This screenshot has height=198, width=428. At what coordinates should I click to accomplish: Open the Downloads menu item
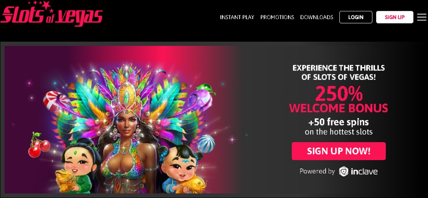coord(317,17)
